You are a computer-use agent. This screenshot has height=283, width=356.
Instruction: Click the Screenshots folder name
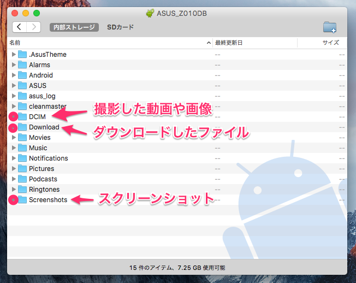pos(48,200)
